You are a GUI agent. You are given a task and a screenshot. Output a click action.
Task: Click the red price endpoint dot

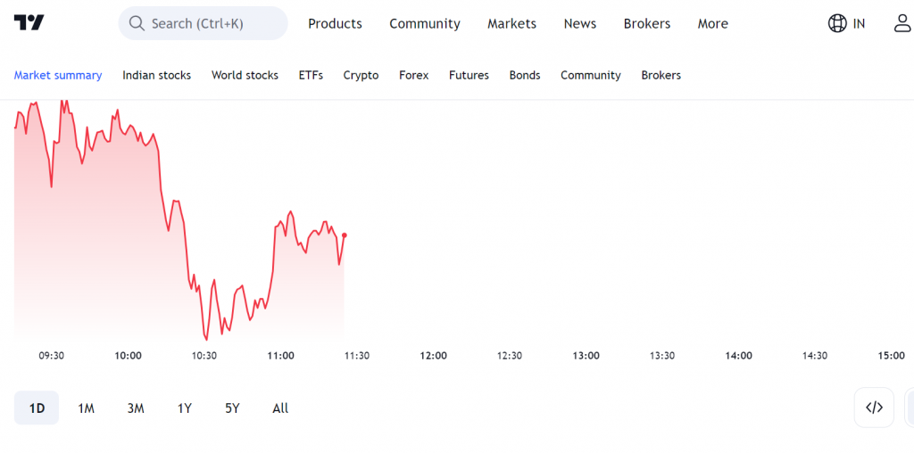tap(345, 235)
